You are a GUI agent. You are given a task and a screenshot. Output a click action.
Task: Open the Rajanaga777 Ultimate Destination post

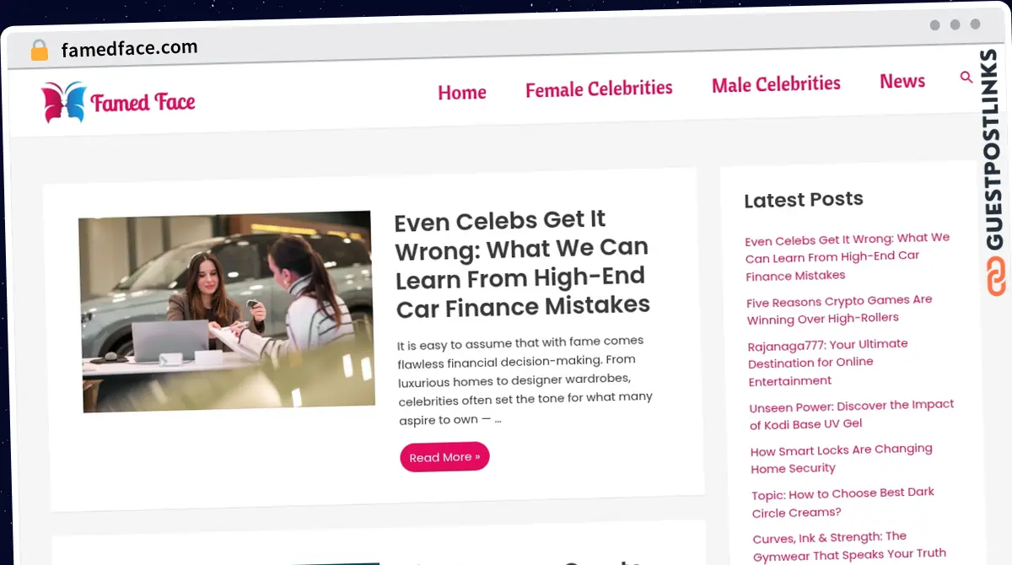828,362
